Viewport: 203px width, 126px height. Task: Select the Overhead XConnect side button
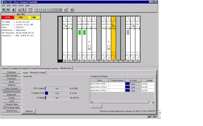click(x=12, y=92)
